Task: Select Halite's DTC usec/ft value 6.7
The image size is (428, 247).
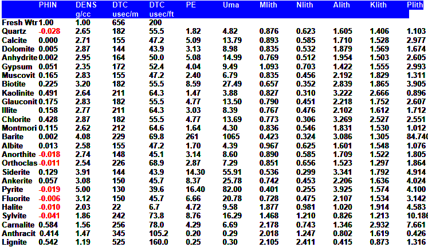Action: point(155,207)
